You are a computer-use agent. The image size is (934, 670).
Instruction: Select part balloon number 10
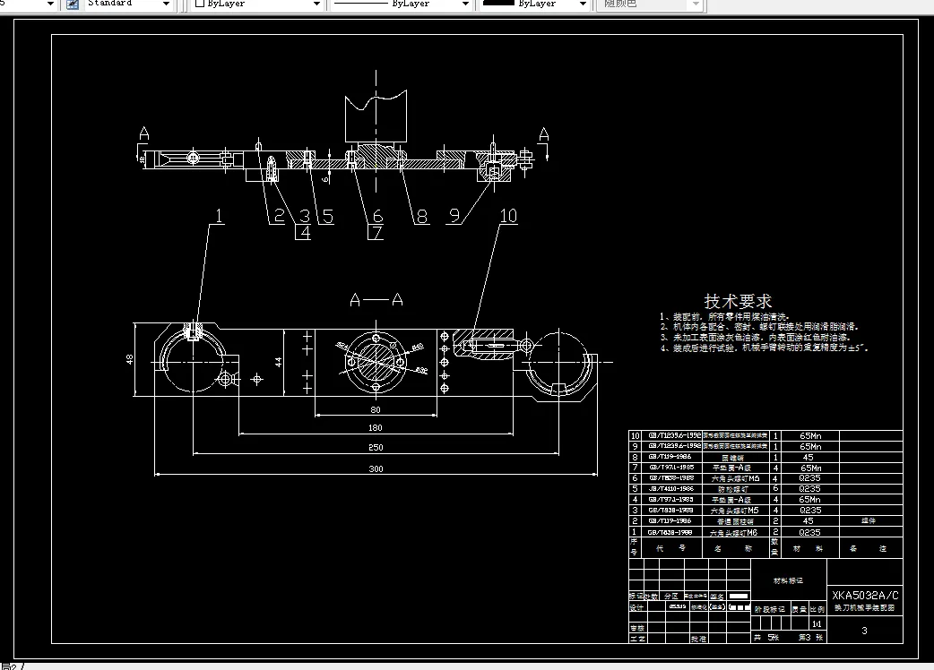click(508, 215)
